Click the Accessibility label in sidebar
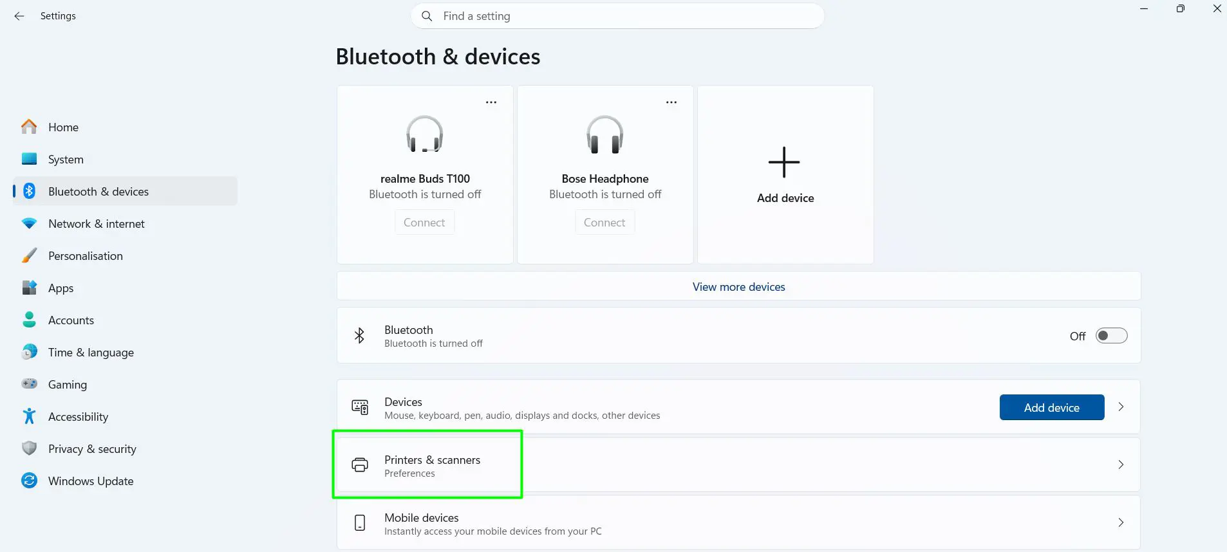 [x=78, y=416]
